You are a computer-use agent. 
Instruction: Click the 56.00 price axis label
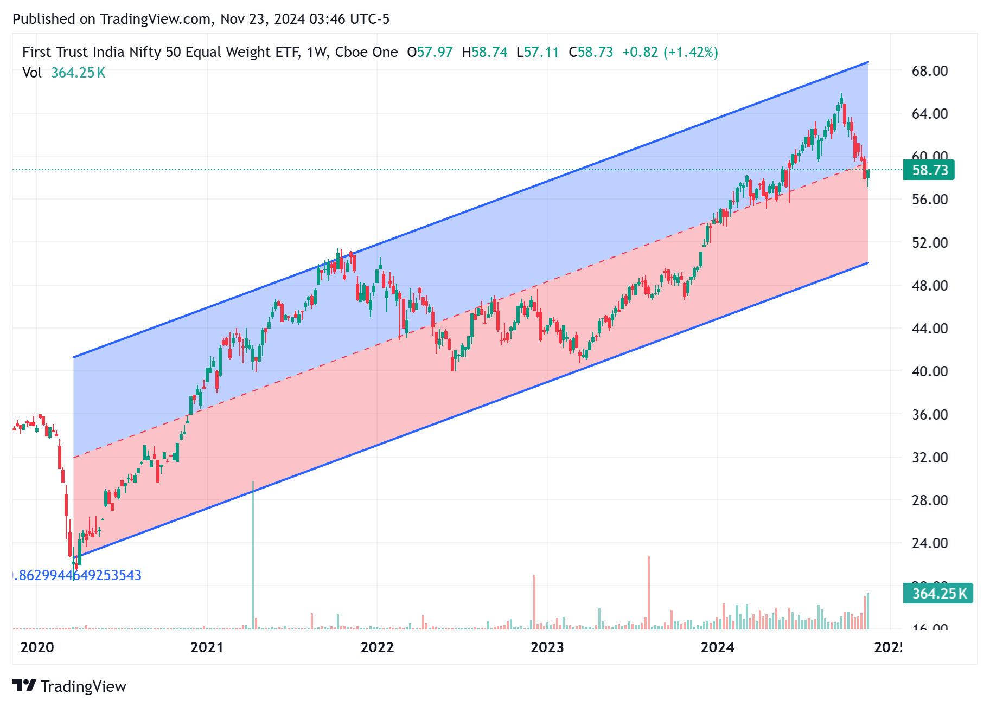930,200
